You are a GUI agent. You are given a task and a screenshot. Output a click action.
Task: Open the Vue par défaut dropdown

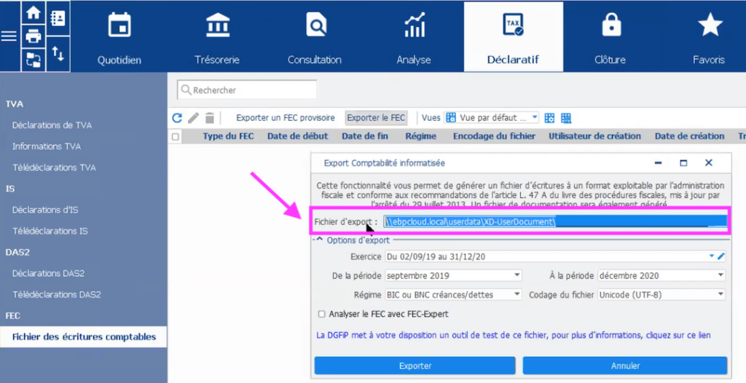click(491, 117)
